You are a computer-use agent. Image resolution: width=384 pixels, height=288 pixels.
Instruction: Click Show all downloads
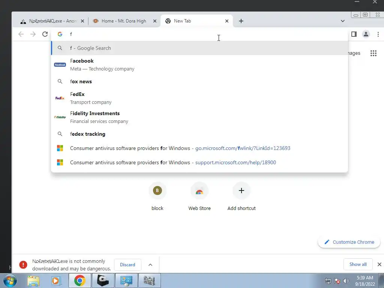tap(358, 264)
